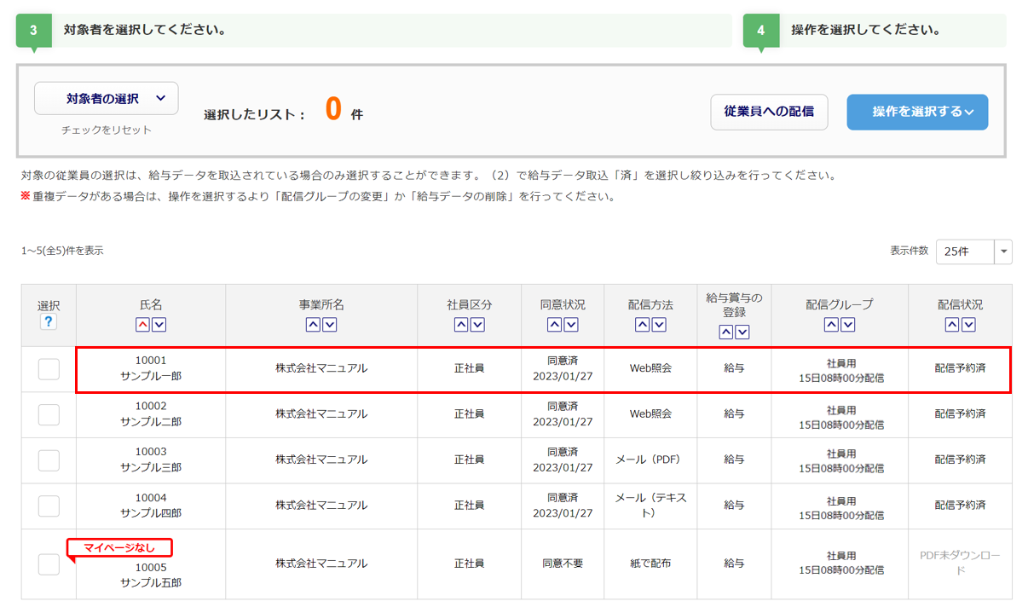Screen dimensions: 1028x607
Task: Sort 配信状況 column descending
Action: [x=968, y=325]
